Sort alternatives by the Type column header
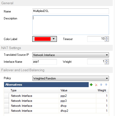115x116 pixels. click(34, 90)
